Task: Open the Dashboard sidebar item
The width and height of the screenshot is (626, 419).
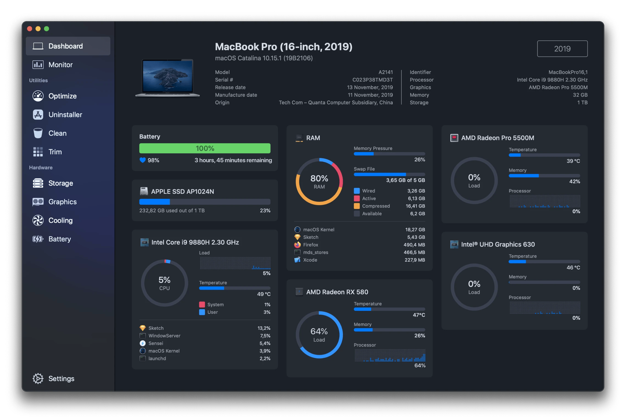Action: (68, 46)
